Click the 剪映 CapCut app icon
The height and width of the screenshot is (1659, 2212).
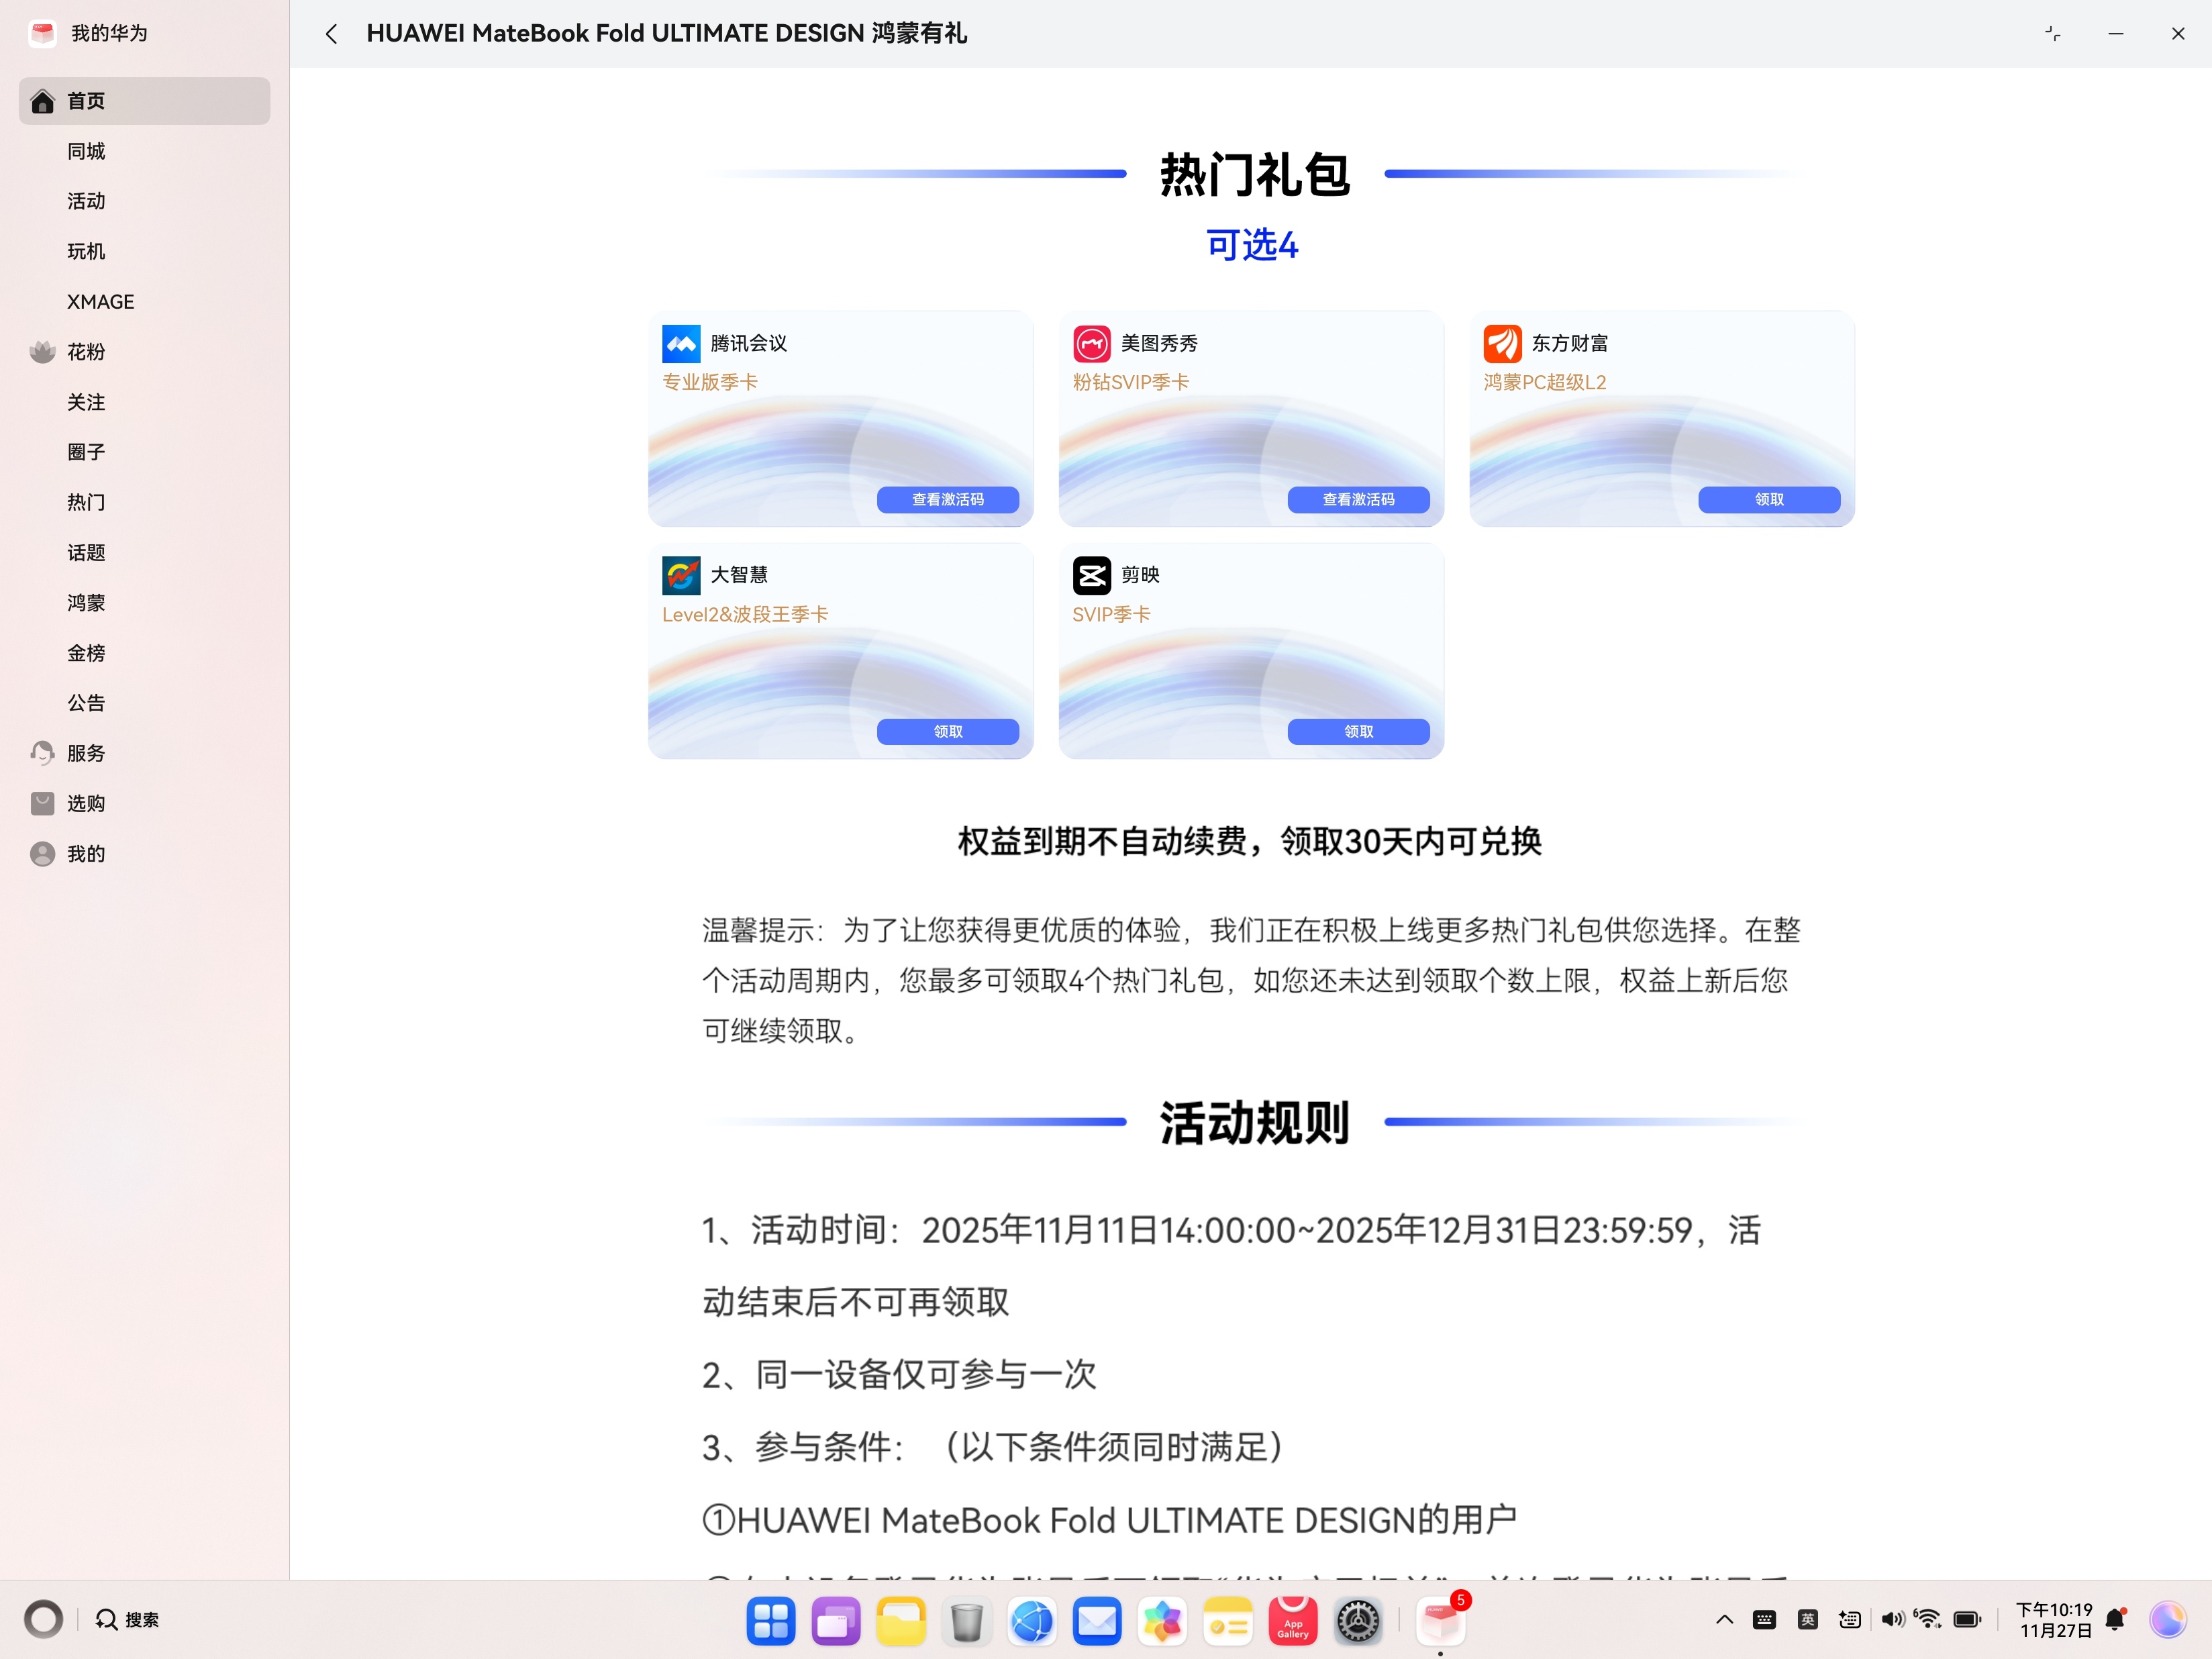point(1091,575)
